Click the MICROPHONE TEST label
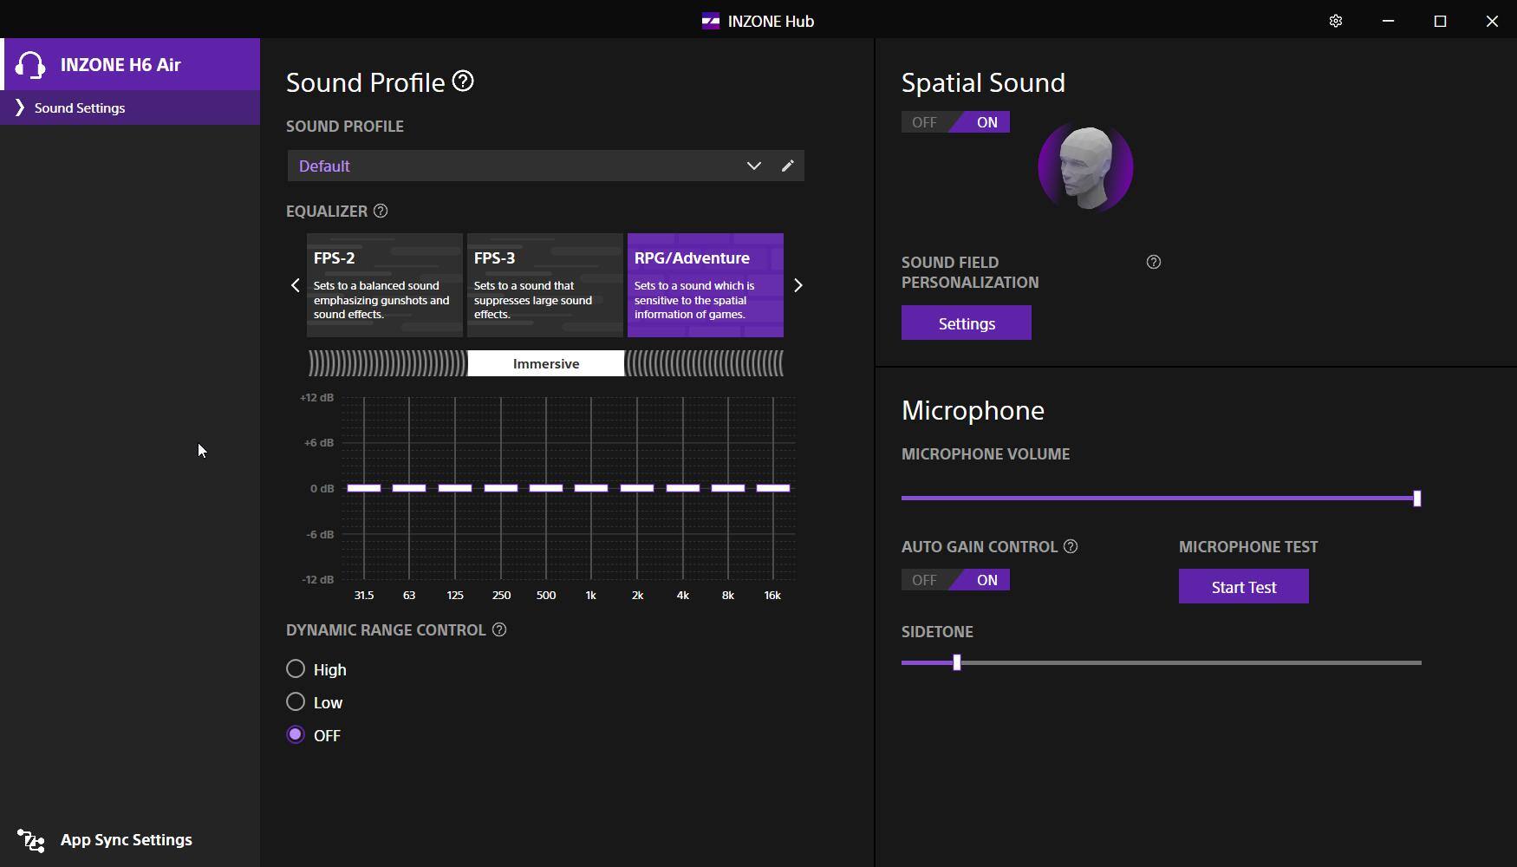 tap(1248, 546)
